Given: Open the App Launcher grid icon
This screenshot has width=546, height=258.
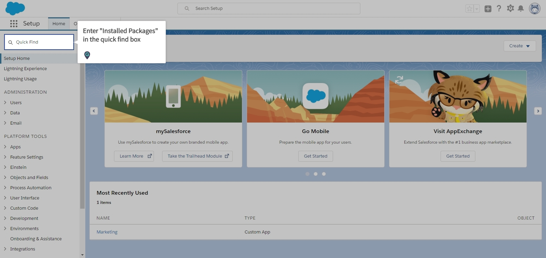Looking at the screenshot, I should click(x=14, y=23).
